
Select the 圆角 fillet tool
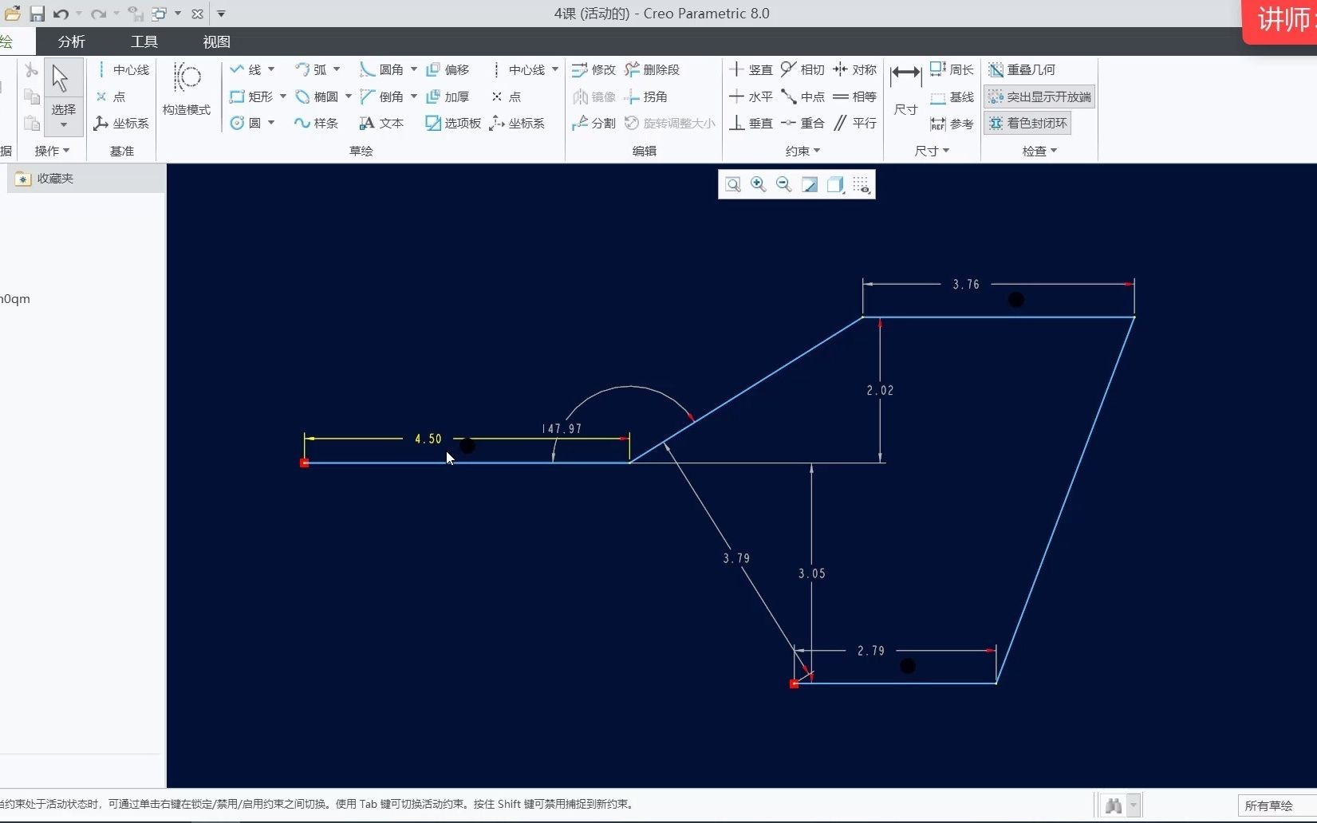click(x=382, y=70)
